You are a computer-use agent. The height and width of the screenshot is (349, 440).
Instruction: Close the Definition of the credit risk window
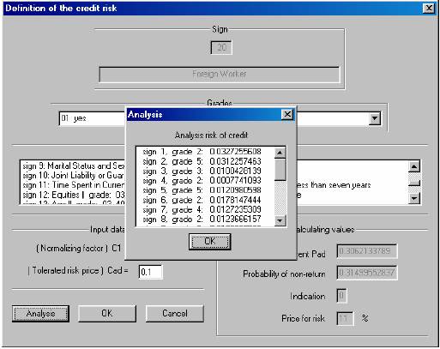[x=429, y=9]
